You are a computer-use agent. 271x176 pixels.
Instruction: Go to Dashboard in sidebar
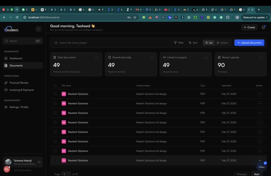(23, 58)
